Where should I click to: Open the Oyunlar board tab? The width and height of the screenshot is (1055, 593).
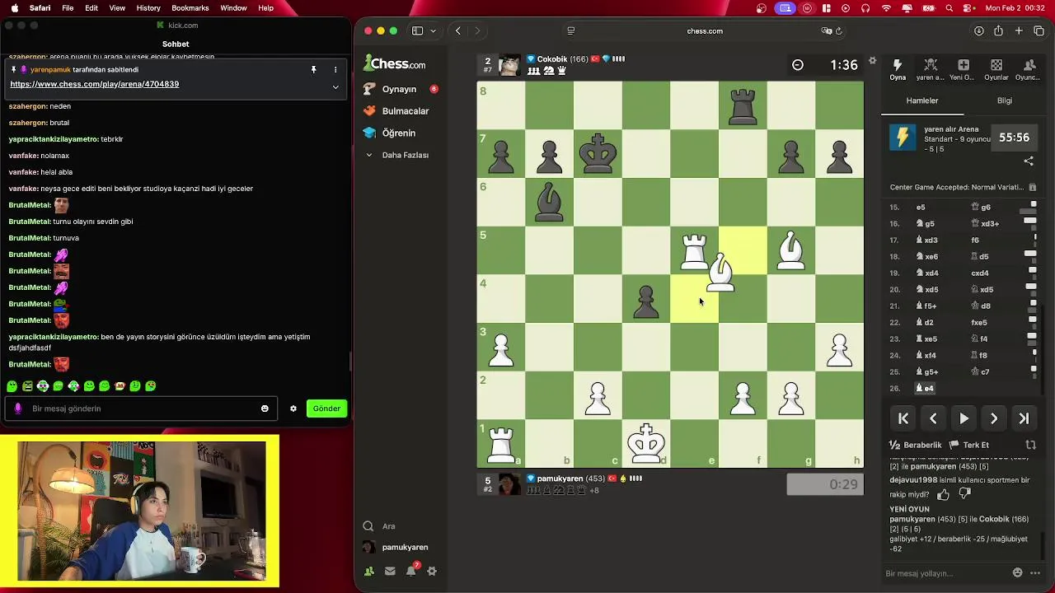pyautogui.click(x=996, y=69)
